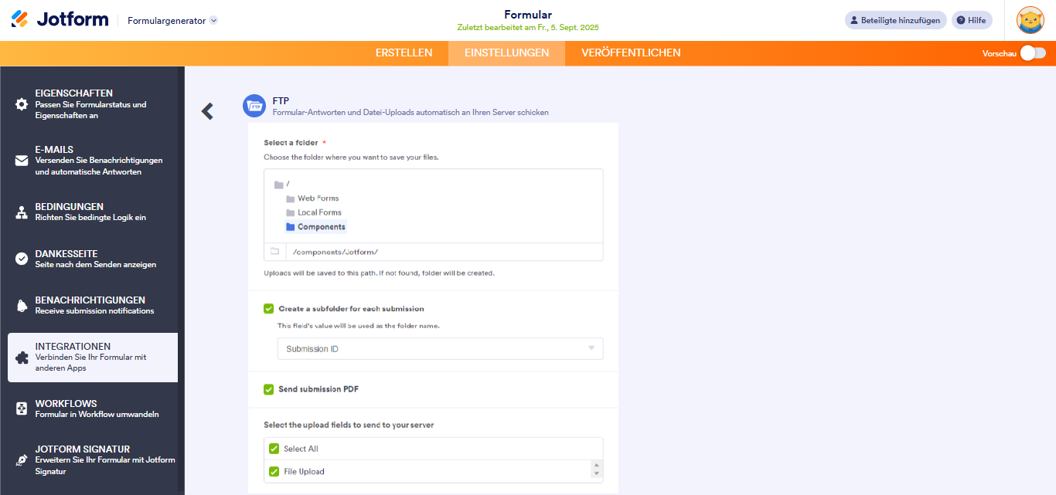This screenshot has width=1056, height=495.
Task: Click the Jotform logo in the header
Action: point(60,19)
